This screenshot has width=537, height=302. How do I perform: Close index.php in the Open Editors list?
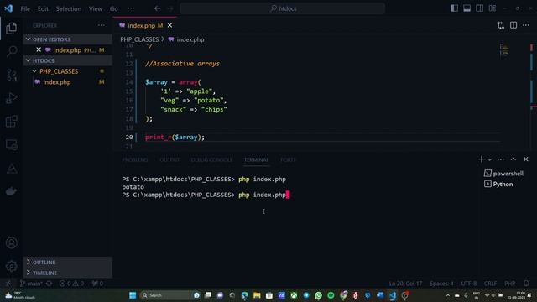pyautogui.click(x=39, y=50)
